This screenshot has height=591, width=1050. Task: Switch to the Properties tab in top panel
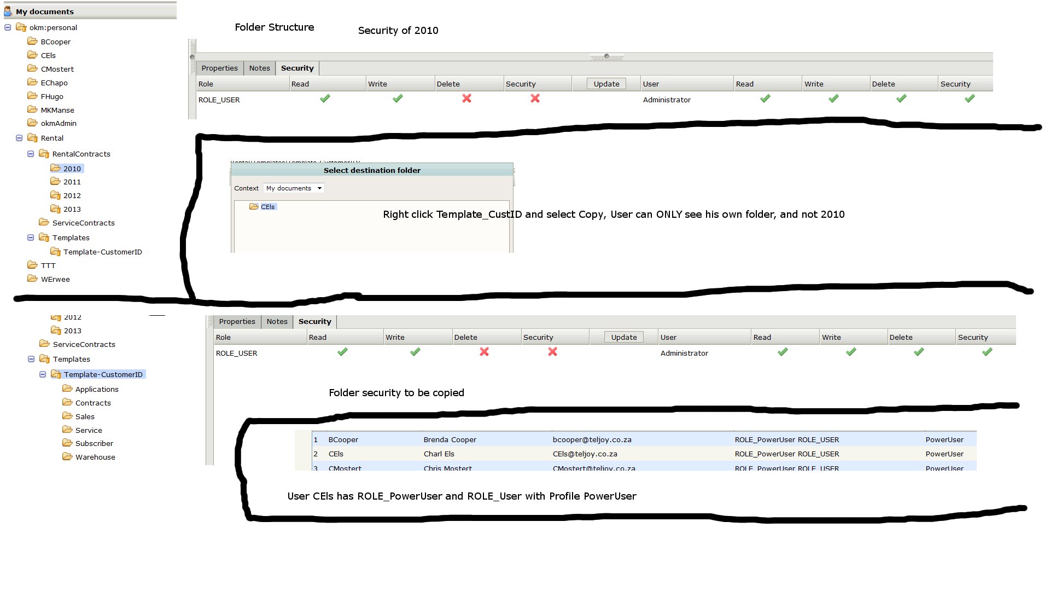pos(219,68)
